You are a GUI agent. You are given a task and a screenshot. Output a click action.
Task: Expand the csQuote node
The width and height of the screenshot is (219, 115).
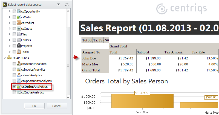(x=10, y=28)
